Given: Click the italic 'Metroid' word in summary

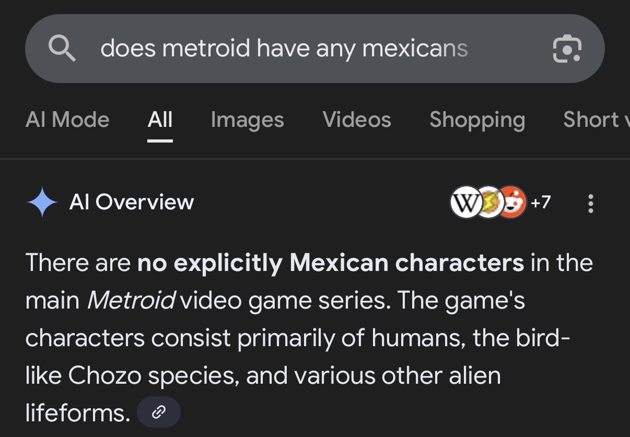Looking at the screenshot, I should coord(131,301).
